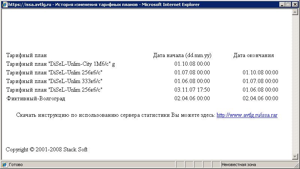300x169 pixels.
Task: Click start date 01.06.08 00:00
Action: [192, 81]
